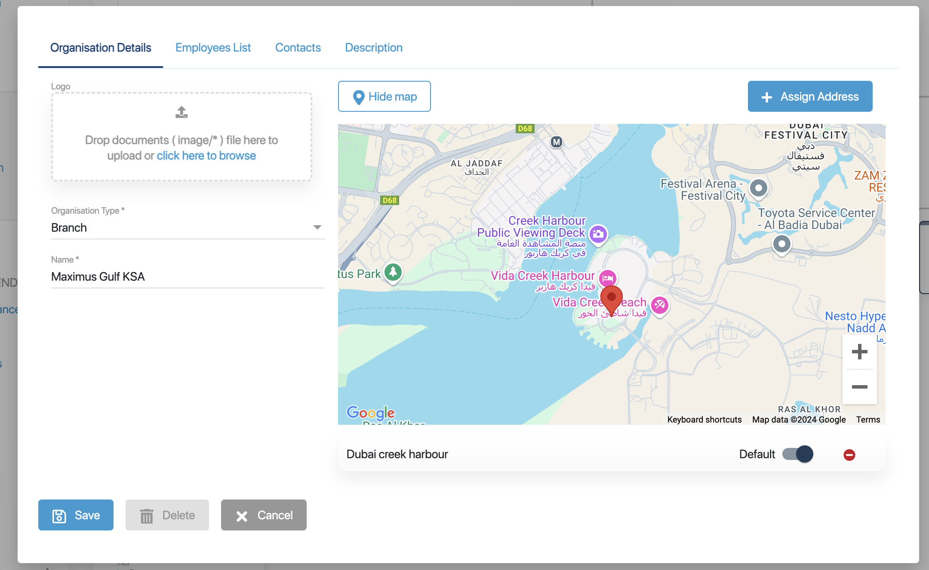This screenshot has width=929, height=570.
Task: Switch to Organisation Details tab
Action: (101, 48)
